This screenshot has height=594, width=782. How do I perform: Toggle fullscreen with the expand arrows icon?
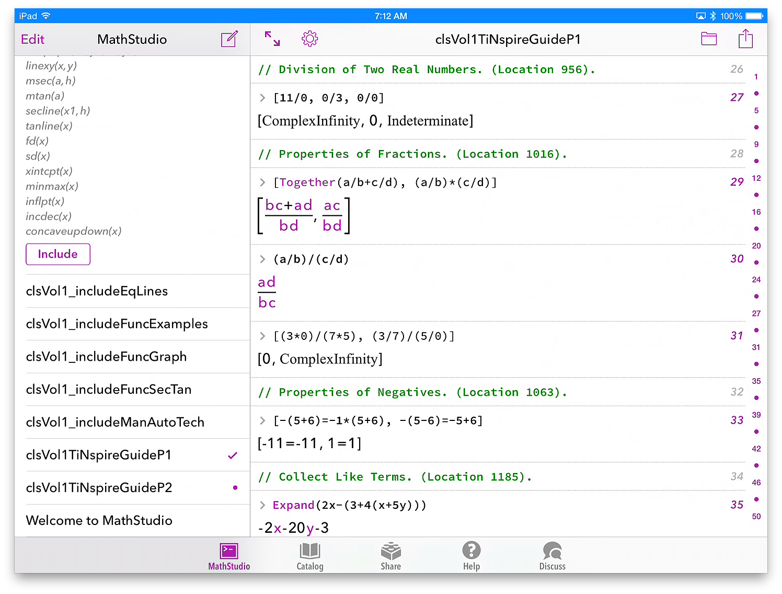click(x=272, y=39)
